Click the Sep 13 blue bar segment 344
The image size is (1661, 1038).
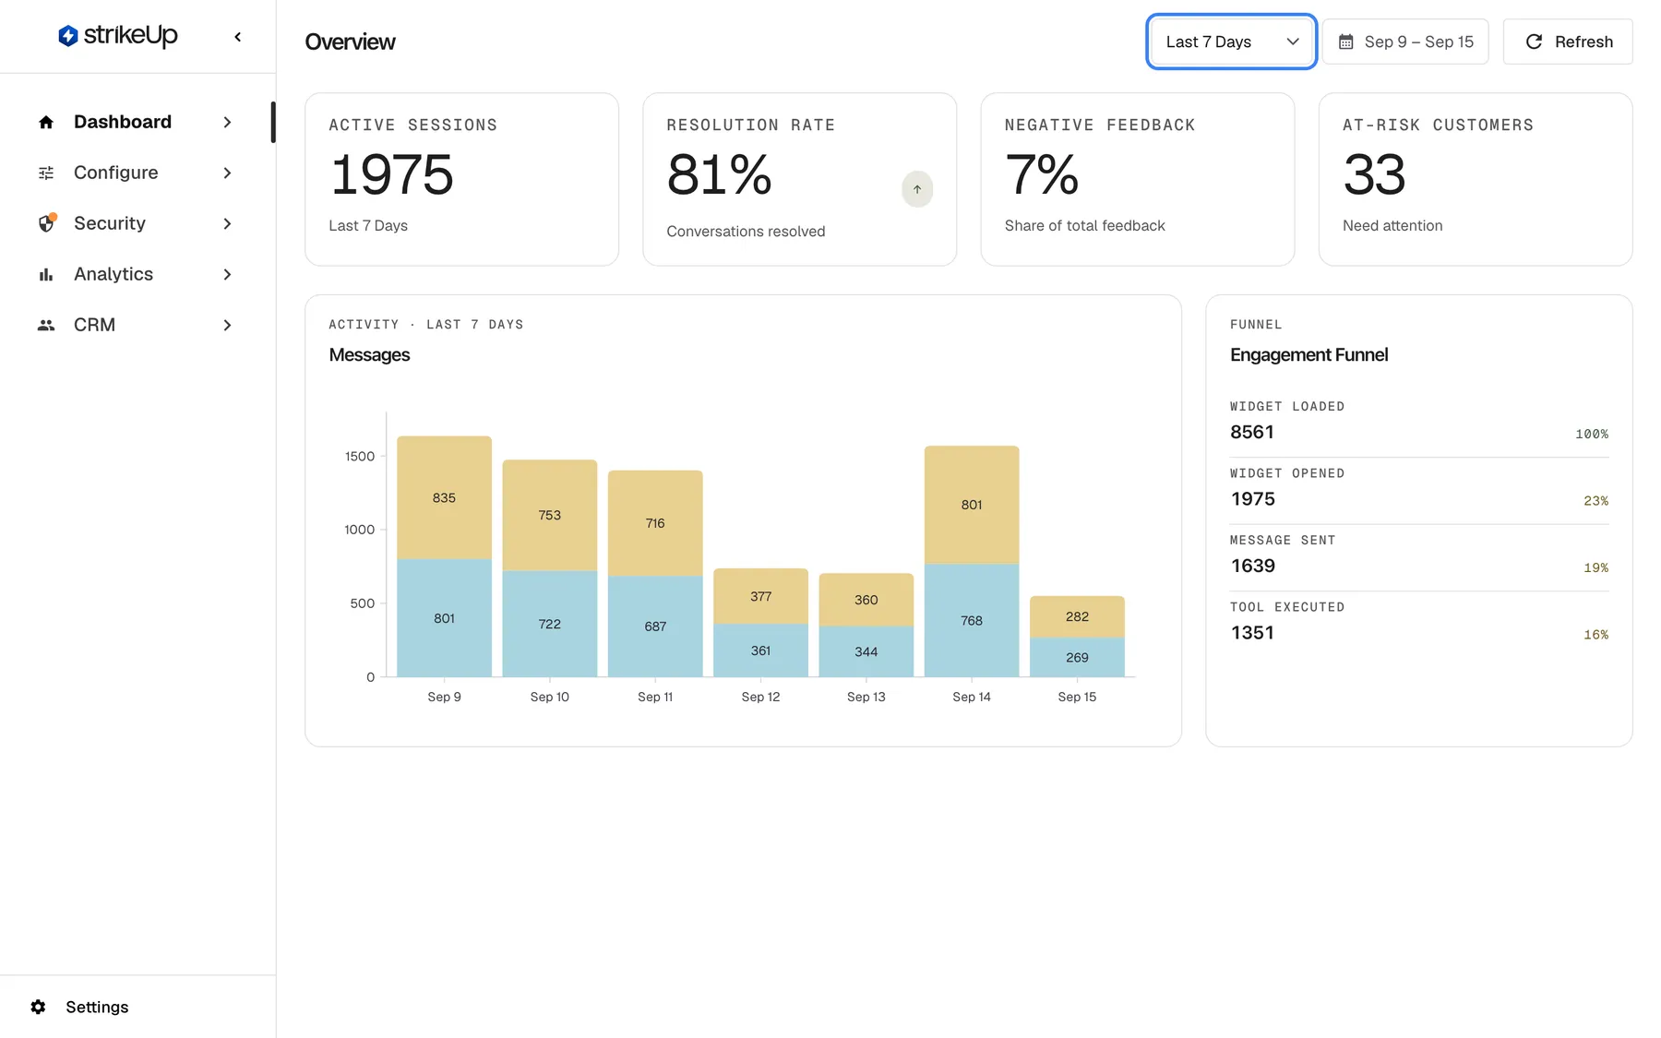[866, 651]
